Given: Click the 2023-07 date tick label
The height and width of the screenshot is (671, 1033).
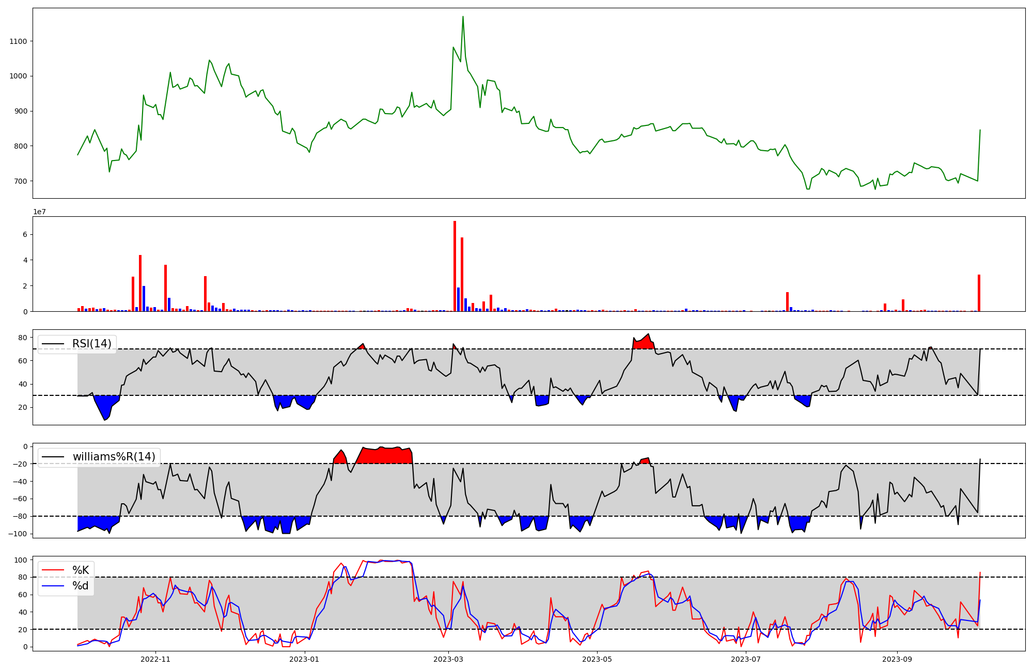Looking at the screenshot, I should click(746, 659).
